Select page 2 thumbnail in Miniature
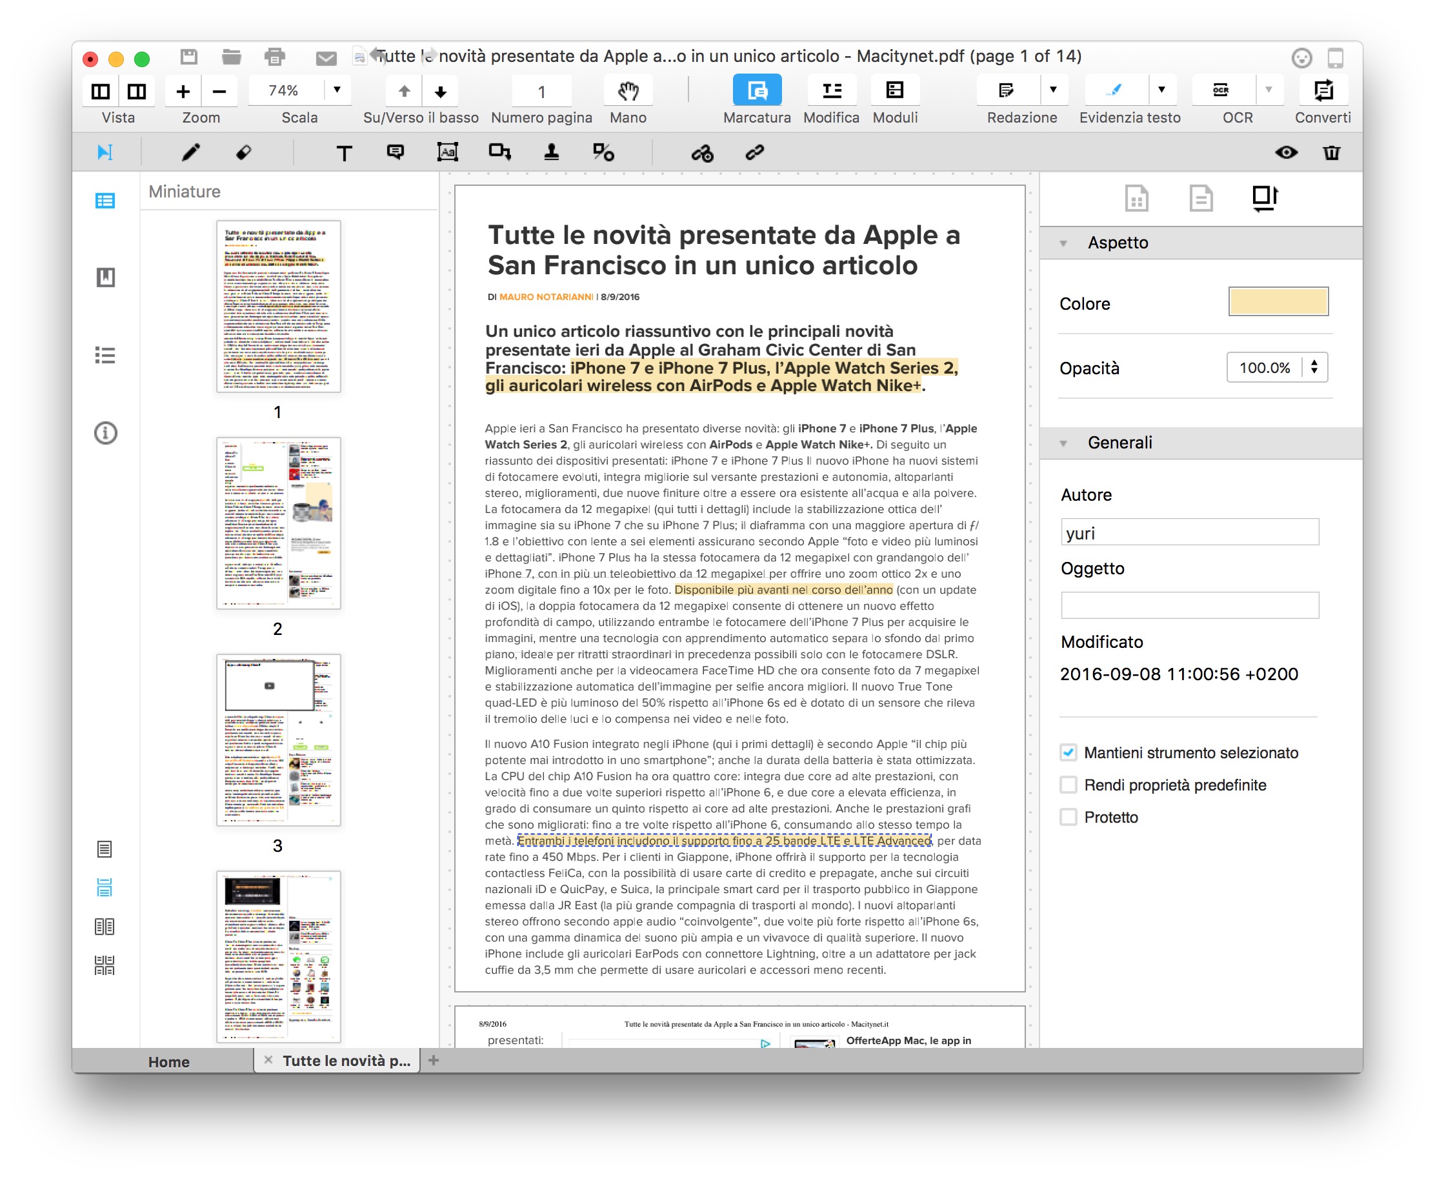1435x1177 pixels. click(278, 523)
